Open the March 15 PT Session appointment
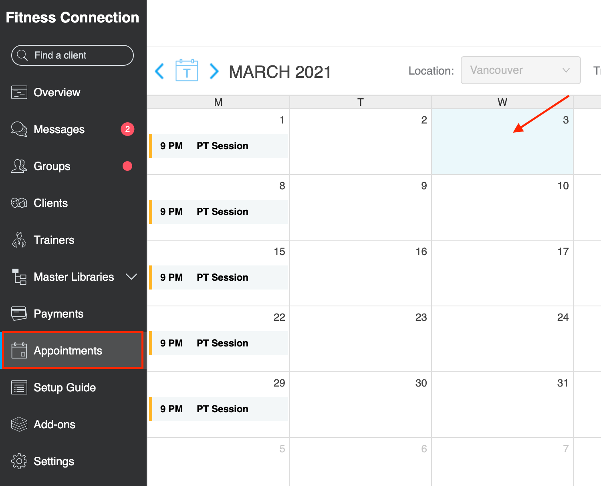Image resolution: width=601 pixels, height=486 pixels. 218,277
